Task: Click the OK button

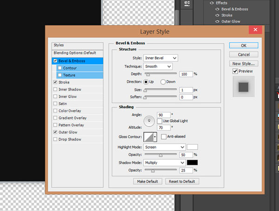Action: [244, 46]
